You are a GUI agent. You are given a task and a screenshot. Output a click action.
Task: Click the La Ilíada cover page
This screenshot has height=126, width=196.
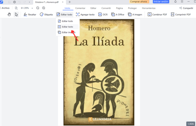99,72
